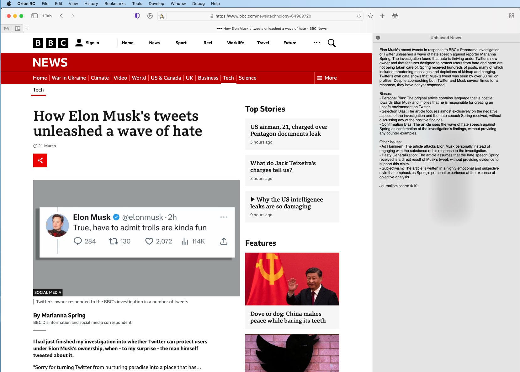The width and height of the screenshot is (520, 372).
Task: Click the NEWS section heading
Action: [x=50, y=62]
